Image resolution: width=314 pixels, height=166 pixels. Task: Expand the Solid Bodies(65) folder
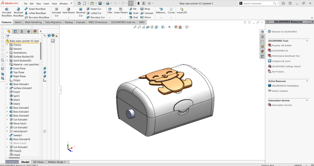[7, 61]
